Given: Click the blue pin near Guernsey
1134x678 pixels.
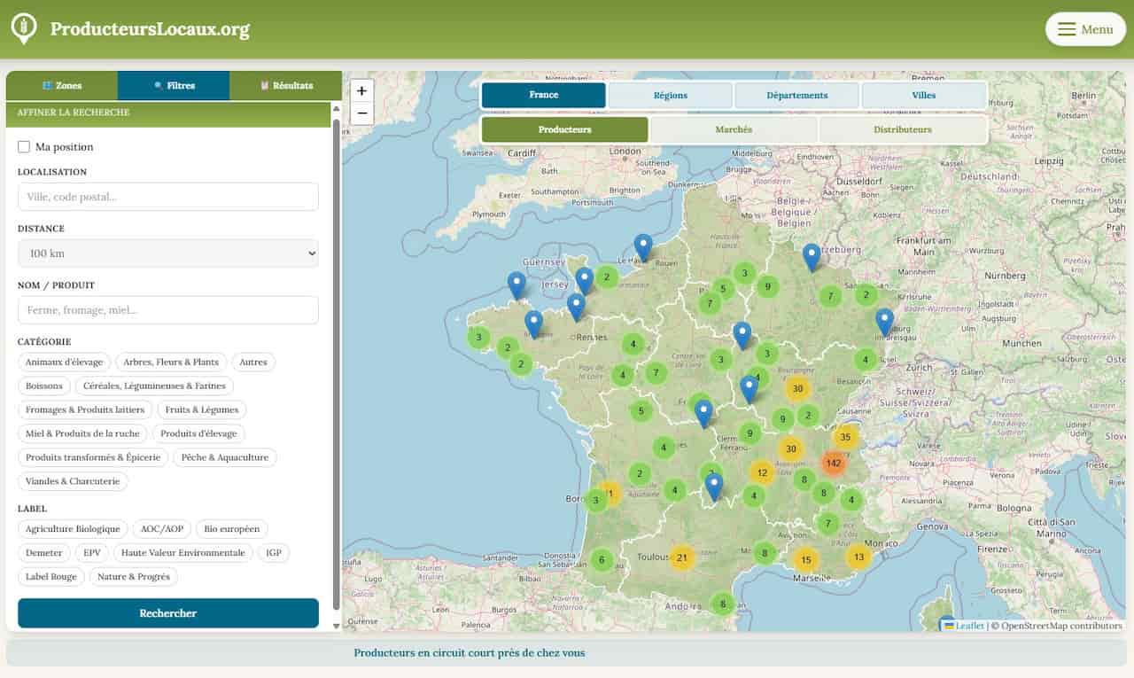Looking at the screenshot, I should (517, 285).
